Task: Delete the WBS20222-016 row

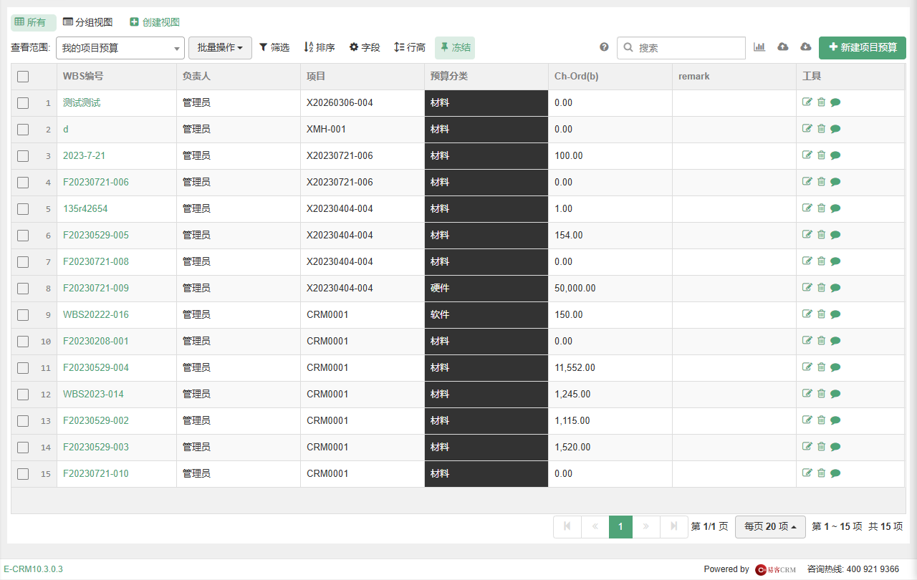Action: point(822,314)
